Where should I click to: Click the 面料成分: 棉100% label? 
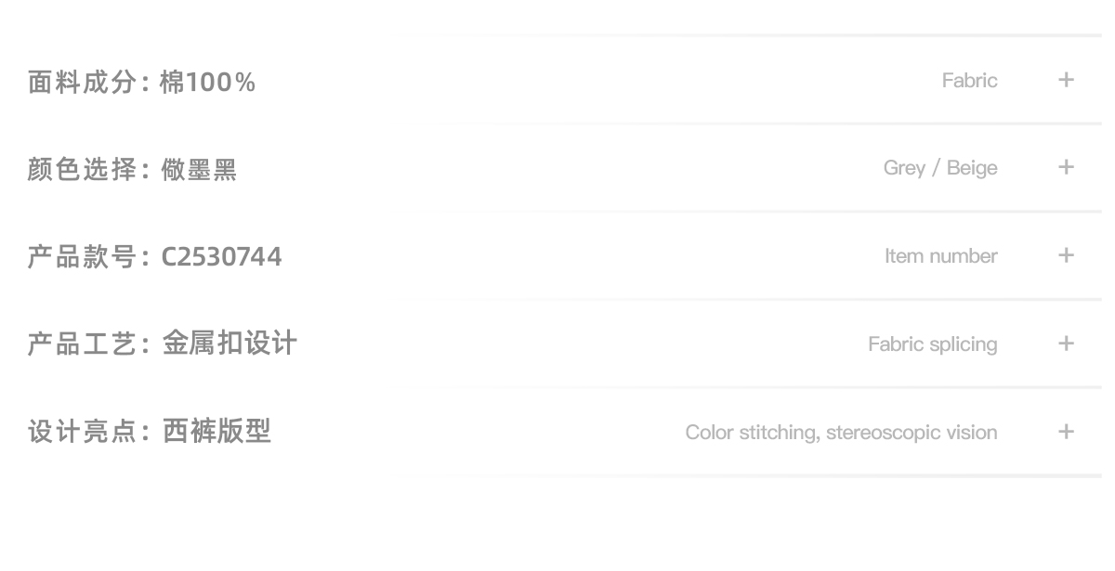(141, 83)
